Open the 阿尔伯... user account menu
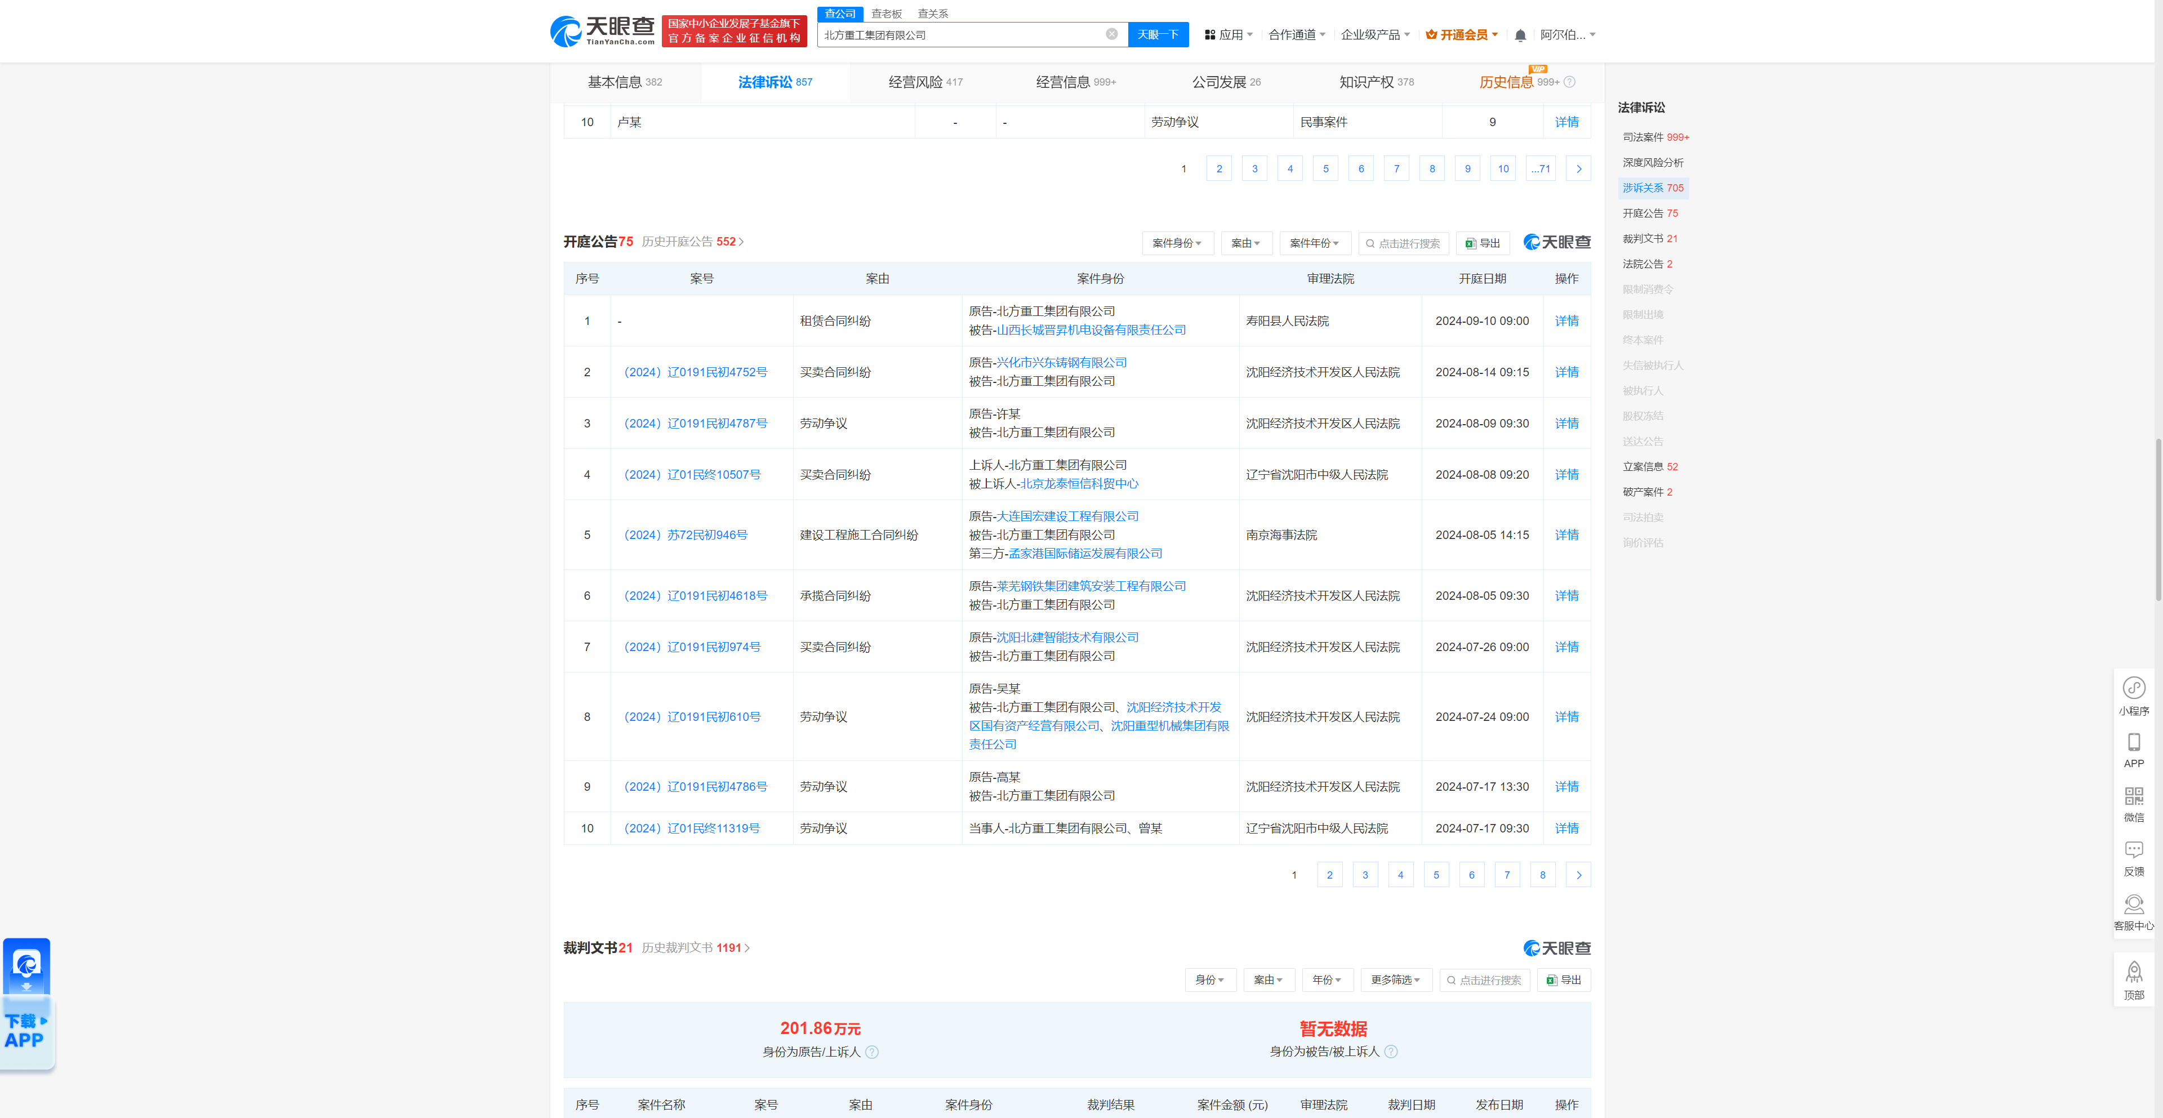Viewport: 2163px width, 1118px height. click(1567, 35)
